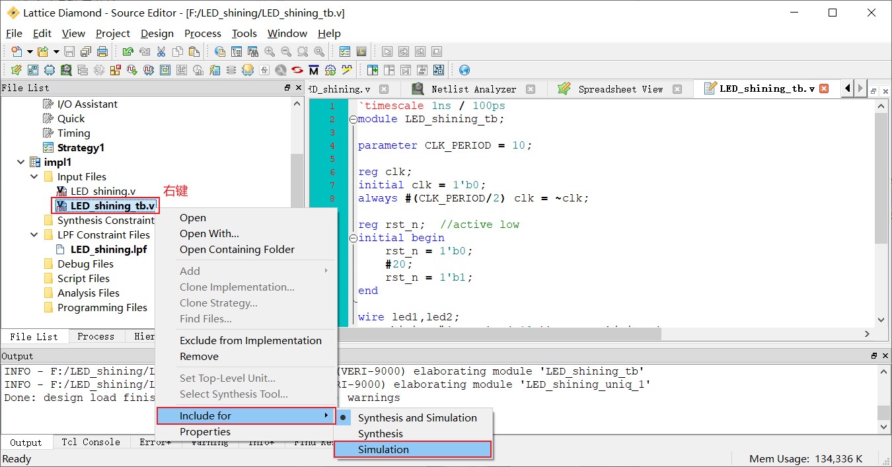The image size is (892, 467).
Task: Click the New file toolbar icon
Action: [16, 52]
